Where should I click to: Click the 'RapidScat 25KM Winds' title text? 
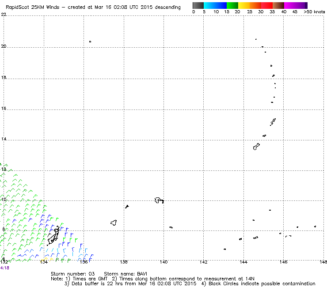(33, 8)
